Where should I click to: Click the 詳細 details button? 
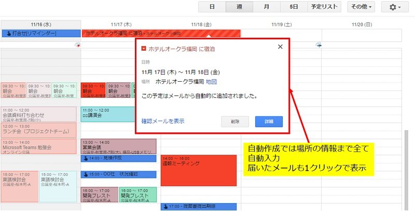coord(269,122)
